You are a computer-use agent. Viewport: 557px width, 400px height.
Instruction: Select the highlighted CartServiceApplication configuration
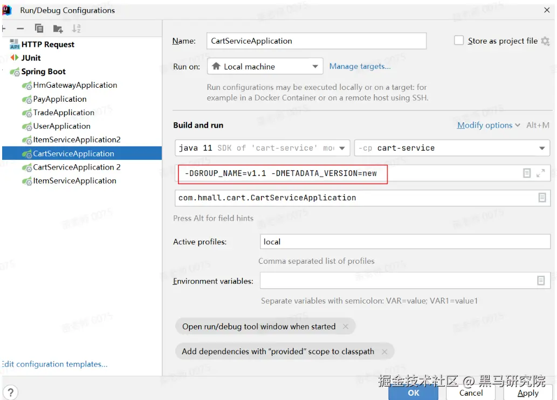pos(82,153)
